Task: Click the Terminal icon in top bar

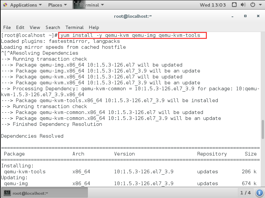Action: point(76,5)
